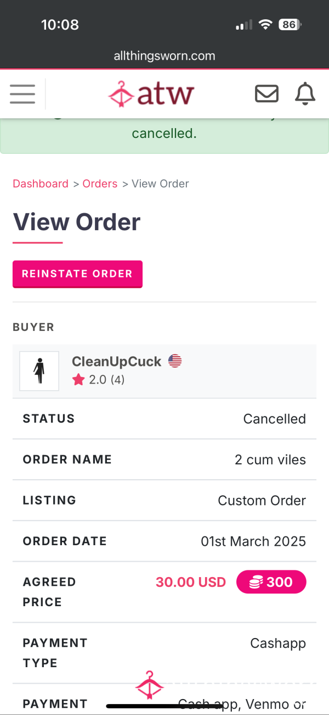Viewport: 329px width, 715px height.
Task: Open the notifications bell icon
Action: coord(305,94)
